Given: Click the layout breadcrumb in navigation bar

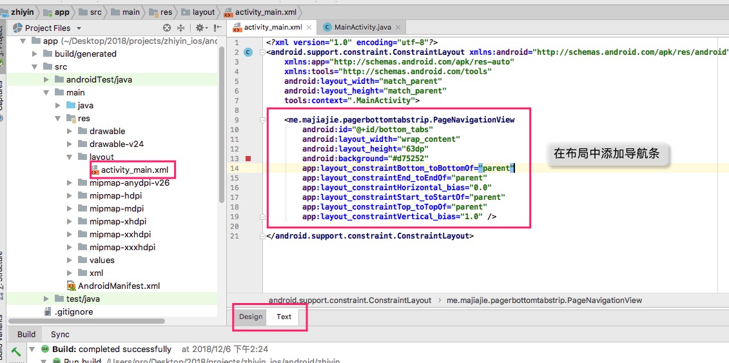Looking at the screenshot, I should (x=199, y=12).
